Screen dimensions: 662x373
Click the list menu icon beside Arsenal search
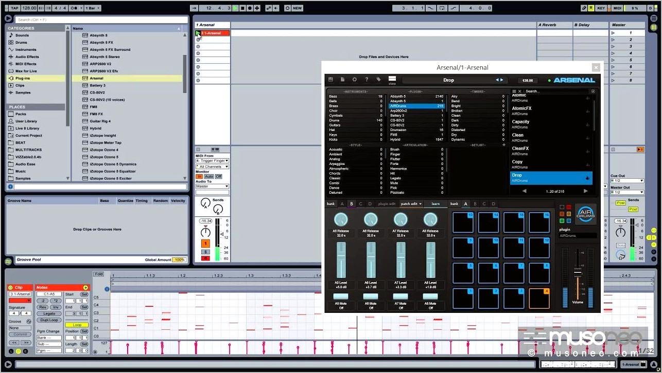514,91
